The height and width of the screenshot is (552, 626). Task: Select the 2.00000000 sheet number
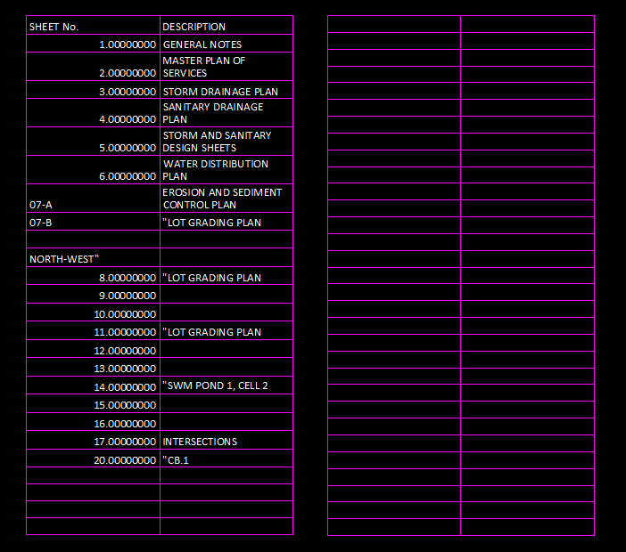tap(128, 73)
